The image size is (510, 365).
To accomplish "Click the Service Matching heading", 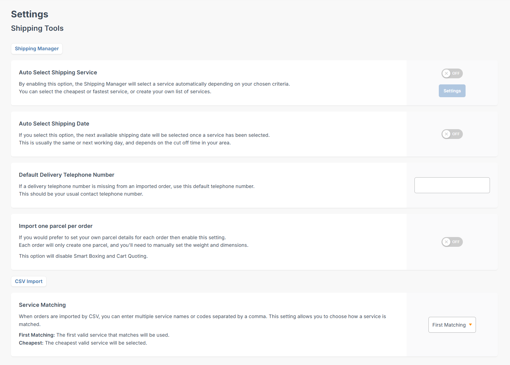I will coord(42,305).
